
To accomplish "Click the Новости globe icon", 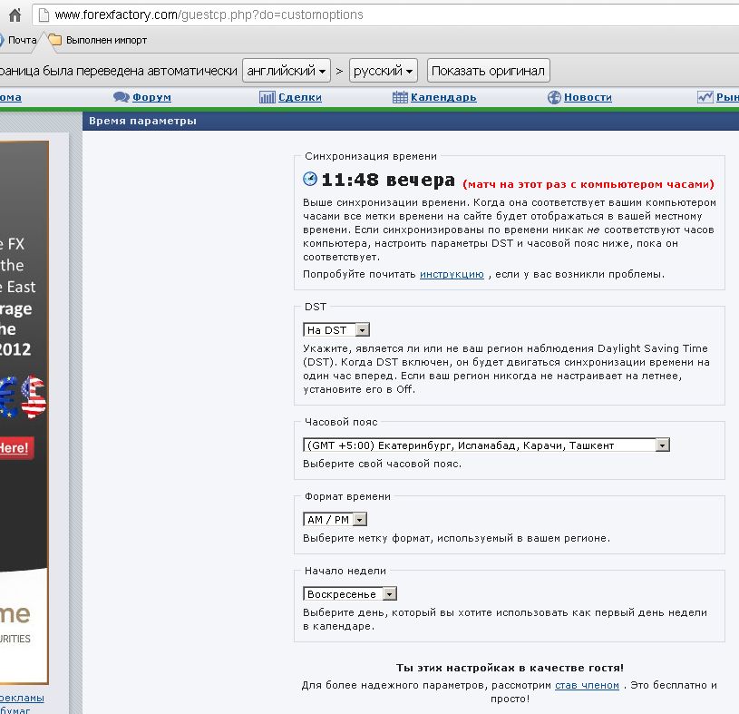I will click(x=553, y=97).
